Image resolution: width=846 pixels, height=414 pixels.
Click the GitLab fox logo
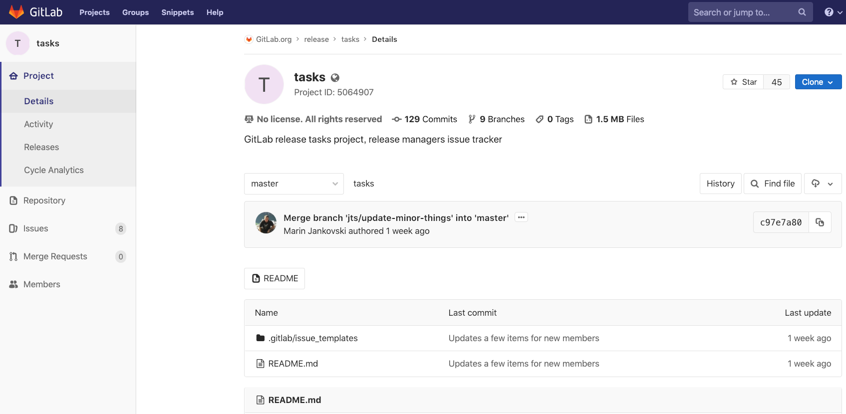[x=16, y=12]
